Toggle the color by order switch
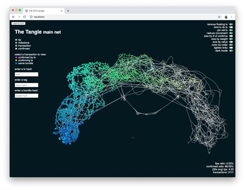This screenshot has width=245, height=190. click(231, 45)
